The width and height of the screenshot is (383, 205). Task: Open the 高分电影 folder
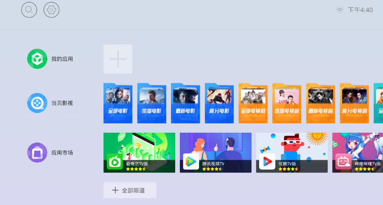219,103
